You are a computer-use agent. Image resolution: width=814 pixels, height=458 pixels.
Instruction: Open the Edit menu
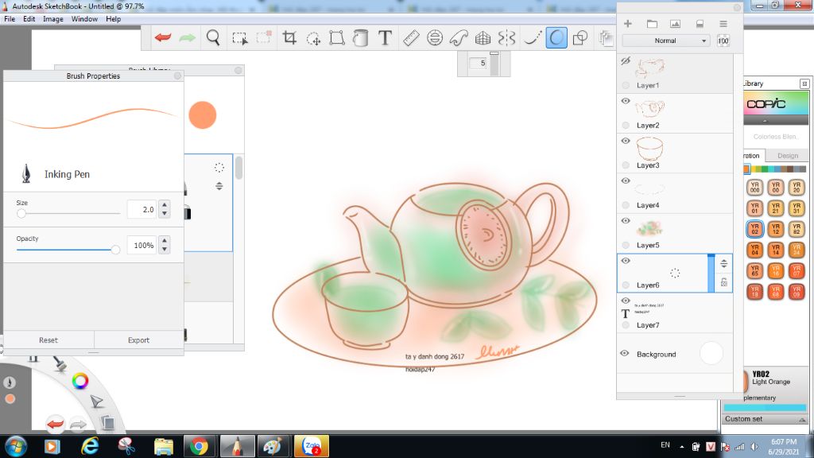(x=29, y=19)
